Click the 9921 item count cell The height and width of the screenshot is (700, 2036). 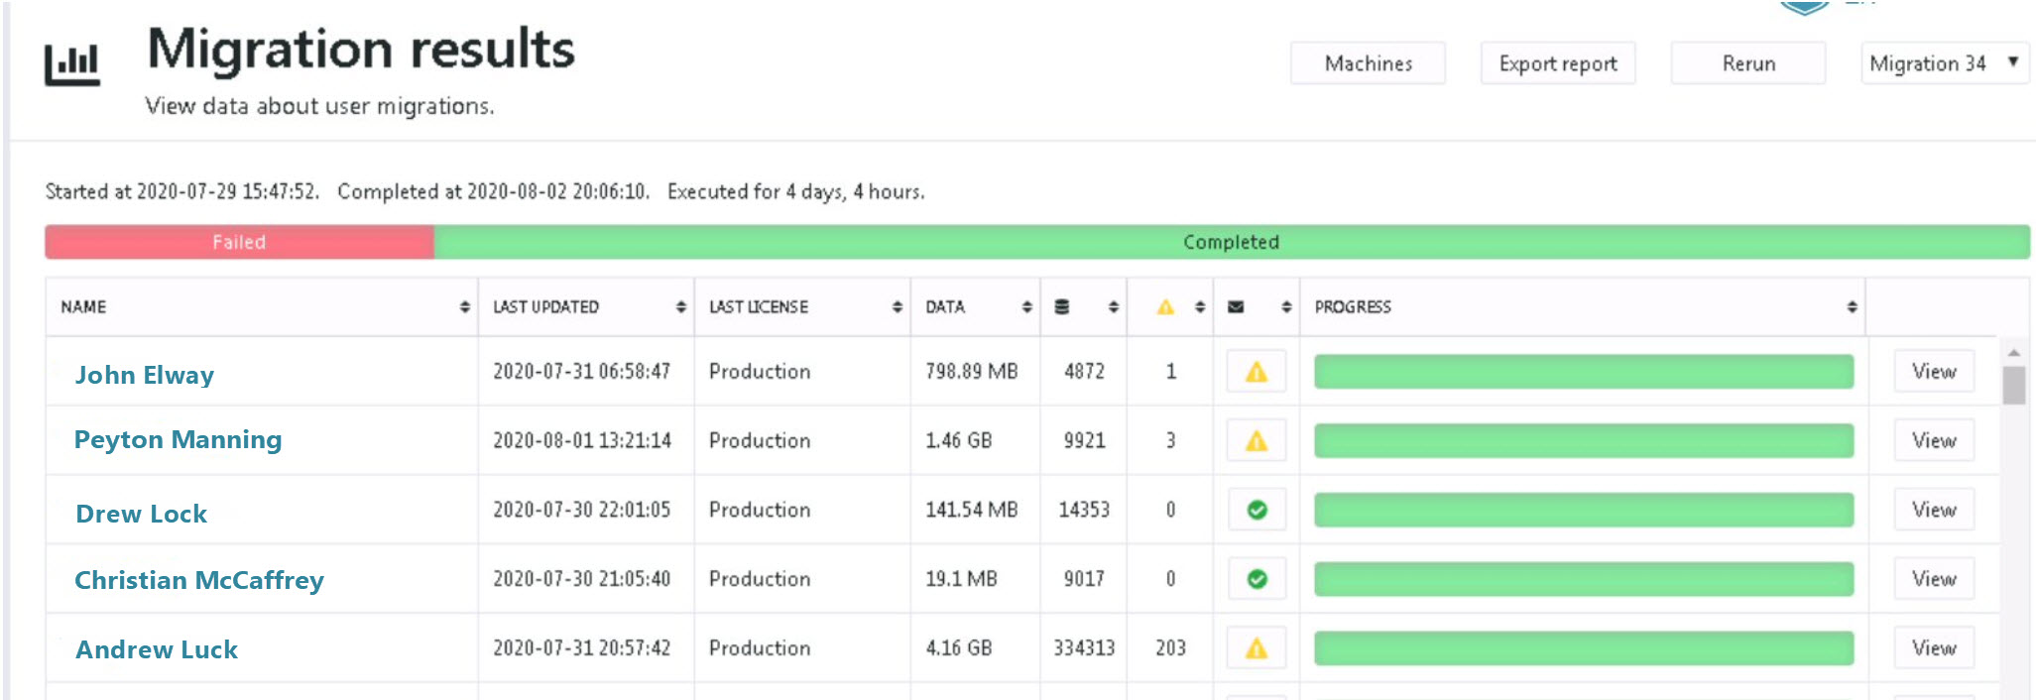click(x=1084, y=441)
